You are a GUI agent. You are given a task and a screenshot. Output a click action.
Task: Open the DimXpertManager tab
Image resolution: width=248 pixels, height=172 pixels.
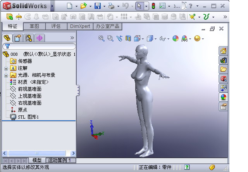click(x=40, y=38)
